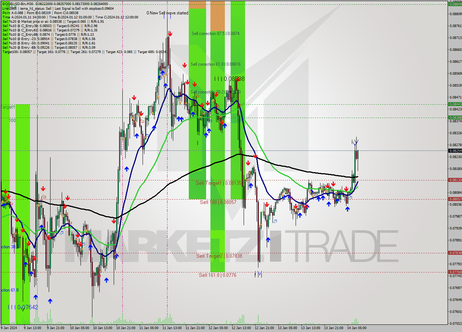Image resolution: width=462 pixels, height=332 pixels.
Task: Click the '0 New Sell wave started' label
Action: point(167,13)
